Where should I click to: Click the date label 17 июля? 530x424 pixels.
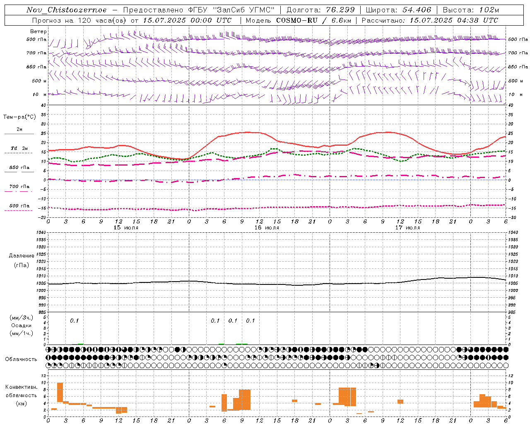click(407, 228)
